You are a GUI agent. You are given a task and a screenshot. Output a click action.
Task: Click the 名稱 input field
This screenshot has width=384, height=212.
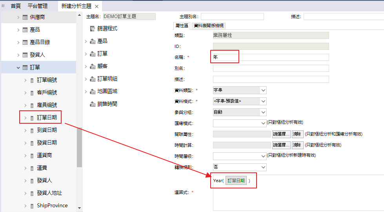click(271, 57)
